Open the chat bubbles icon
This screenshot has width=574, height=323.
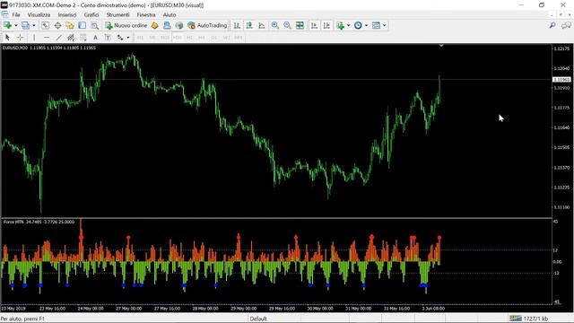(566, 25)
